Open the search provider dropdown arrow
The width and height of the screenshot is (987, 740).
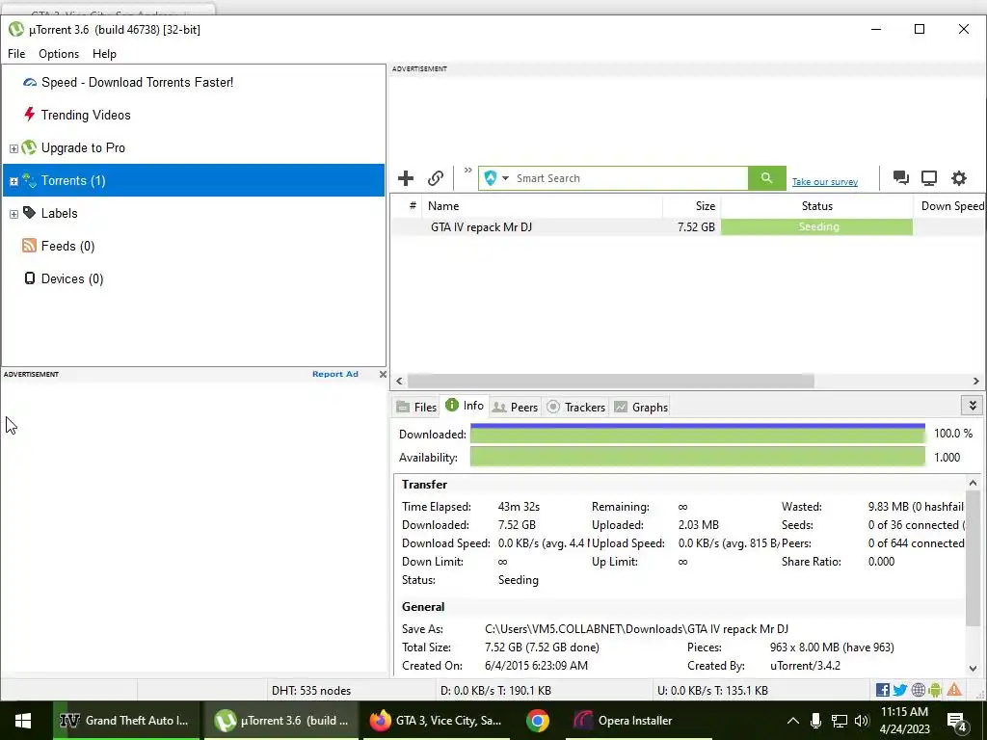pyautogui.click(x=505, y=178)
